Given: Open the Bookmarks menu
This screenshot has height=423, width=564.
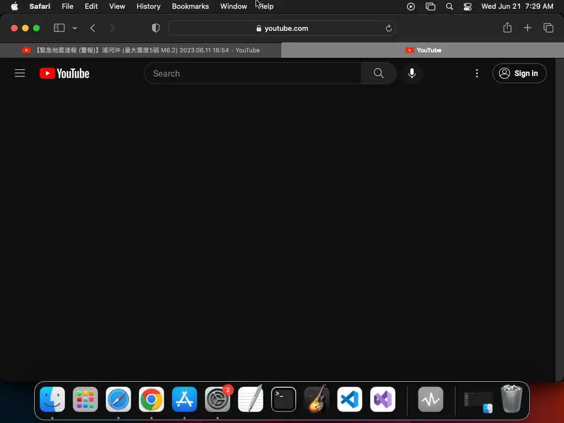Looking at the screenshot, I should [x=190, y=6].
